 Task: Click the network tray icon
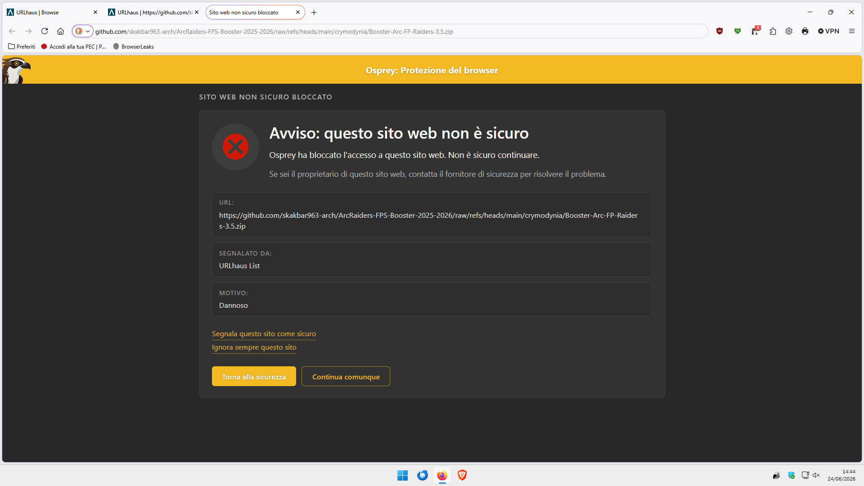805,475
